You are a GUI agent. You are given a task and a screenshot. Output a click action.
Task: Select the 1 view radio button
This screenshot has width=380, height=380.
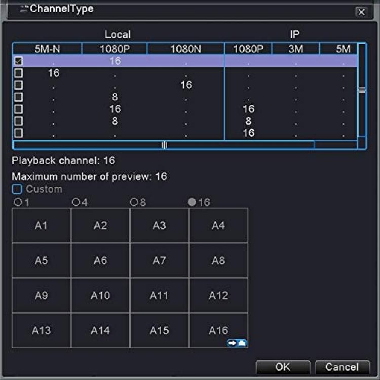18,202
